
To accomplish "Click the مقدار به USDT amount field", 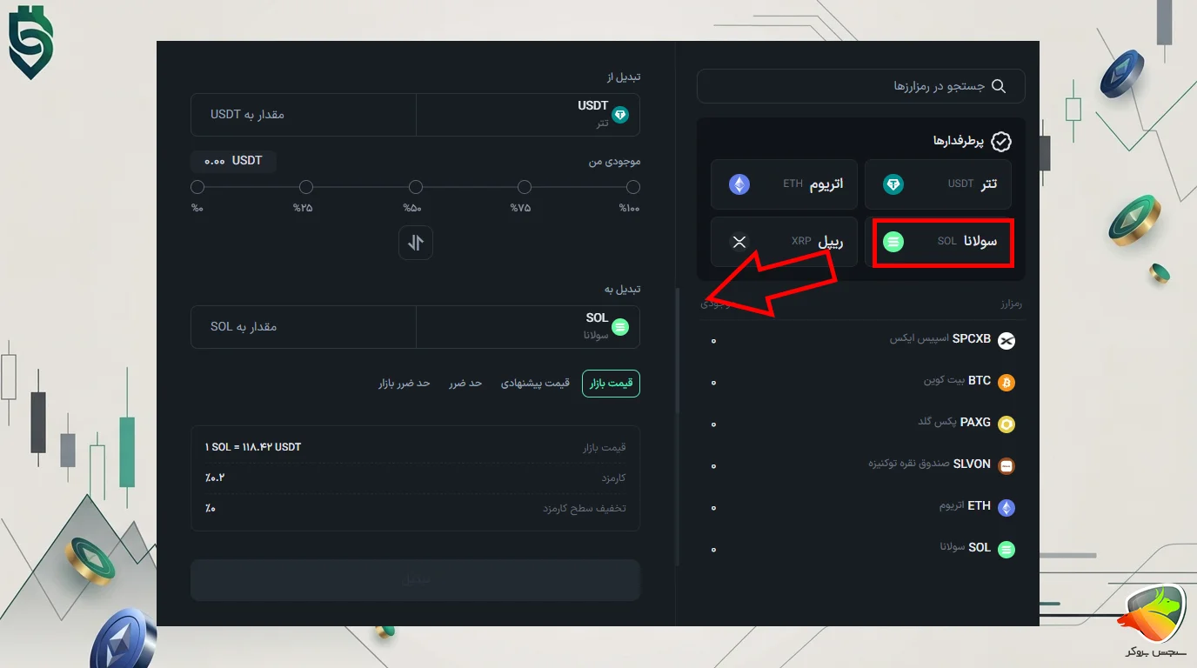I will coord(304,115).
